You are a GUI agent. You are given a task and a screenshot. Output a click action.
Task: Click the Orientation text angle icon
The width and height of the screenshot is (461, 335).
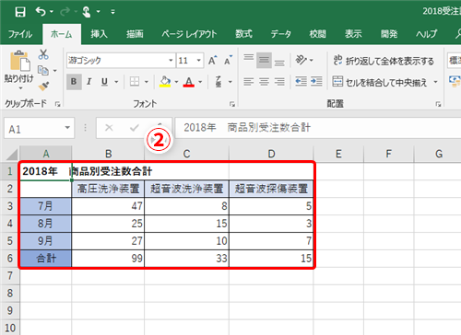click(x=301, y=60)
